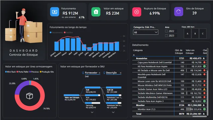The image size is (213, 120).
Task: Click the purple Precioso donut segment
Action: click(20, 86)
